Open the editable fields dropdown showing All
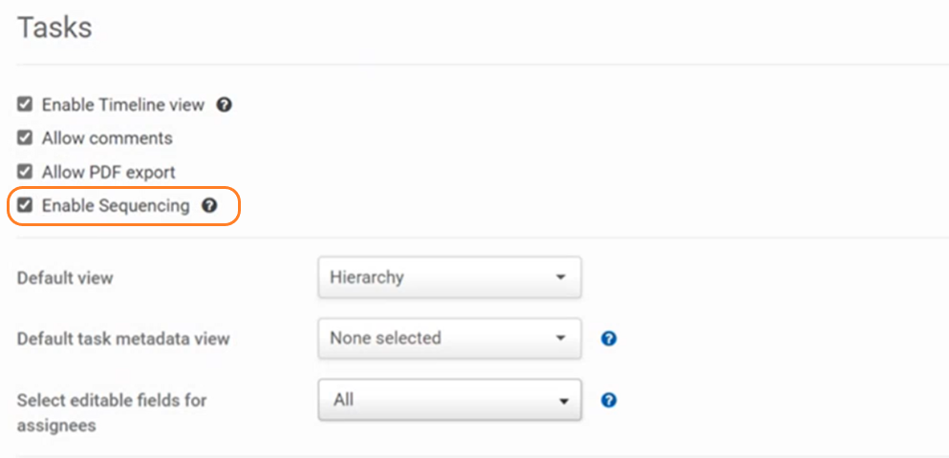This screenshot has width=949, height=458. [449, 401]
